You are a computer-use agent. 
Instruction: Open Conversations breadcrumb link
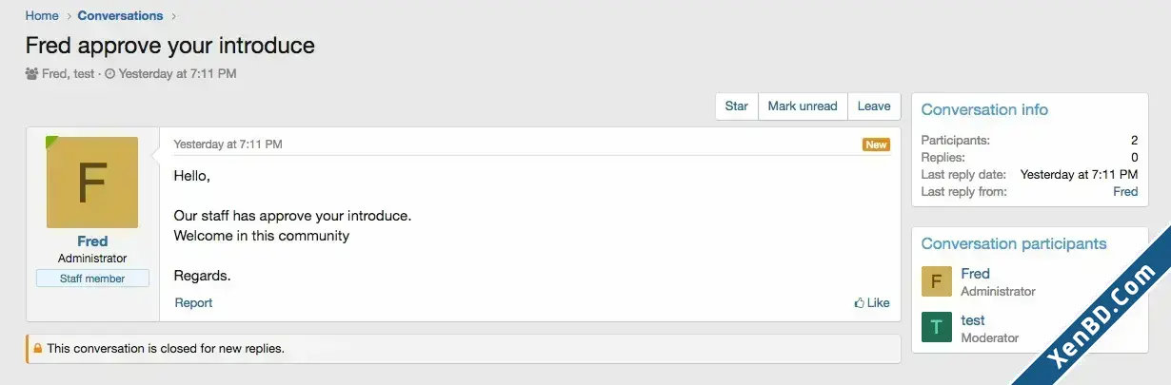(x=120, y=15)
